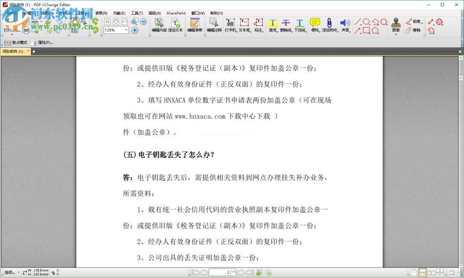Select the marquee Zoom In tool

click(x=135, y=22)
